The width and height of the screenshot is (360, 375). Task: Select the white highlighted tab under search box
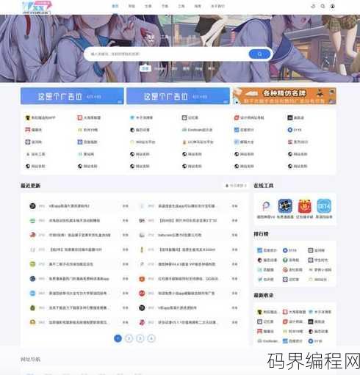[x=145, y=68]
